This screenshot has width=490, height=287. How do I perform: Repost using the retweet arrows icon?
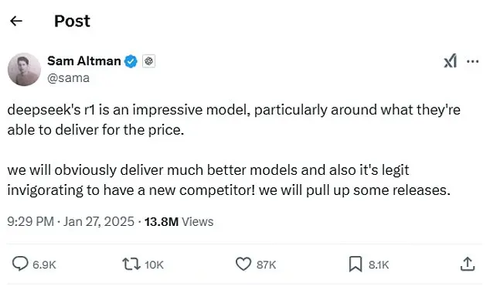131,264
